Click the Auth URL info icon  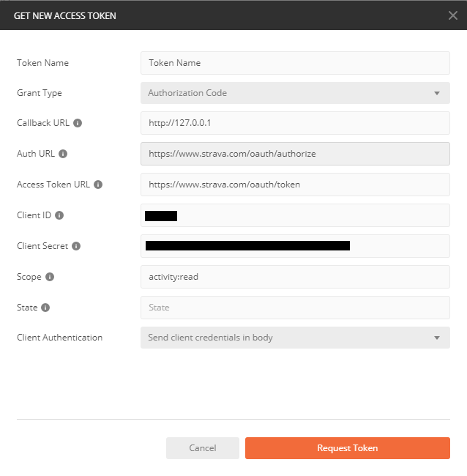[63, 154]
